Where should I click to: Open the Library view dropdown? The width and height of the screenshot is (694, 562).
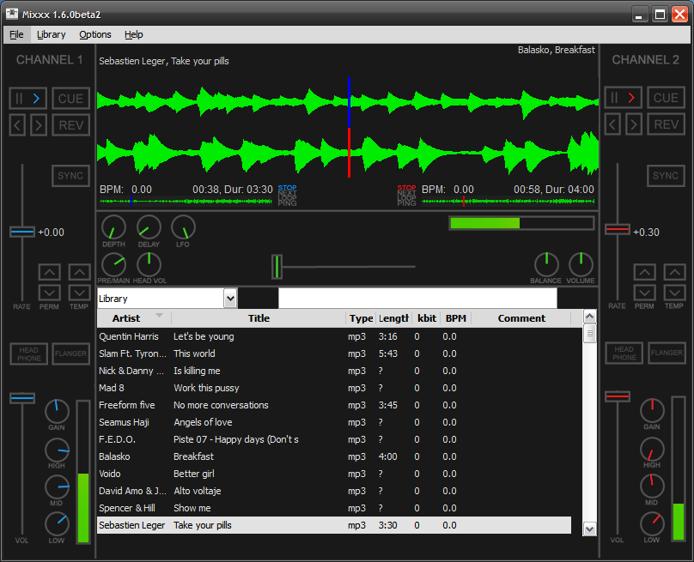tap(230, 299)
